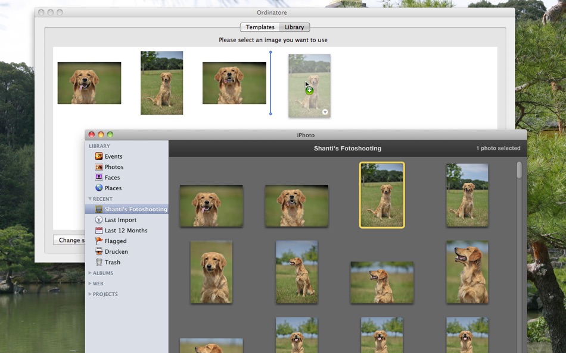
Task: Open dropdown arrow on dragged photo
Action: pyautogui.click(x=325, y=112)
